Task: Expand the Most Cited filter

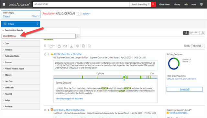Action: click(20, 88)
